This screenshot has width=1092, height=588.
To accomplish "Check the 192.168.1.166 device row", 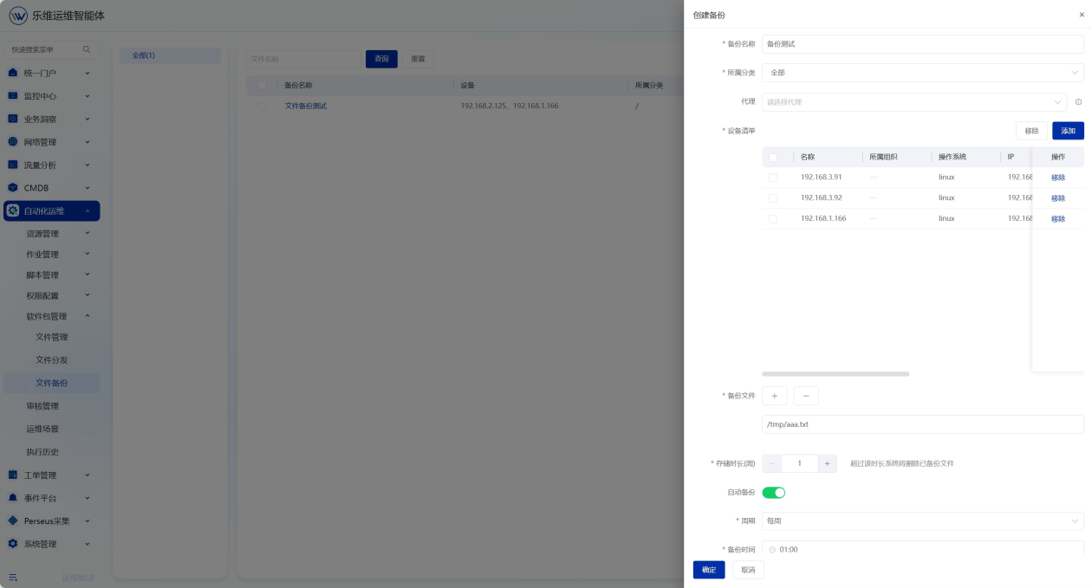I will 773,219.
